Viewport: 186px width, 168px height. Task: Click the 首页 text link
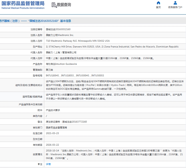[158, 7]
